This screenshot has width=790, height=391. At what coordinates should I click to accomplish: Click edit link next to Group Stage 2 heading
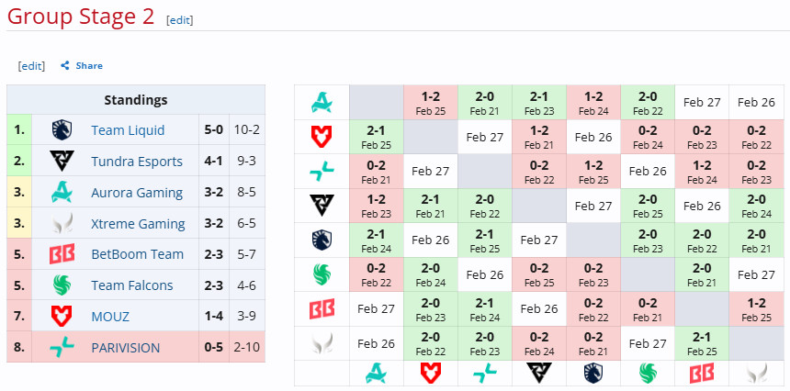pyautogui.click(x=179, y=19)
